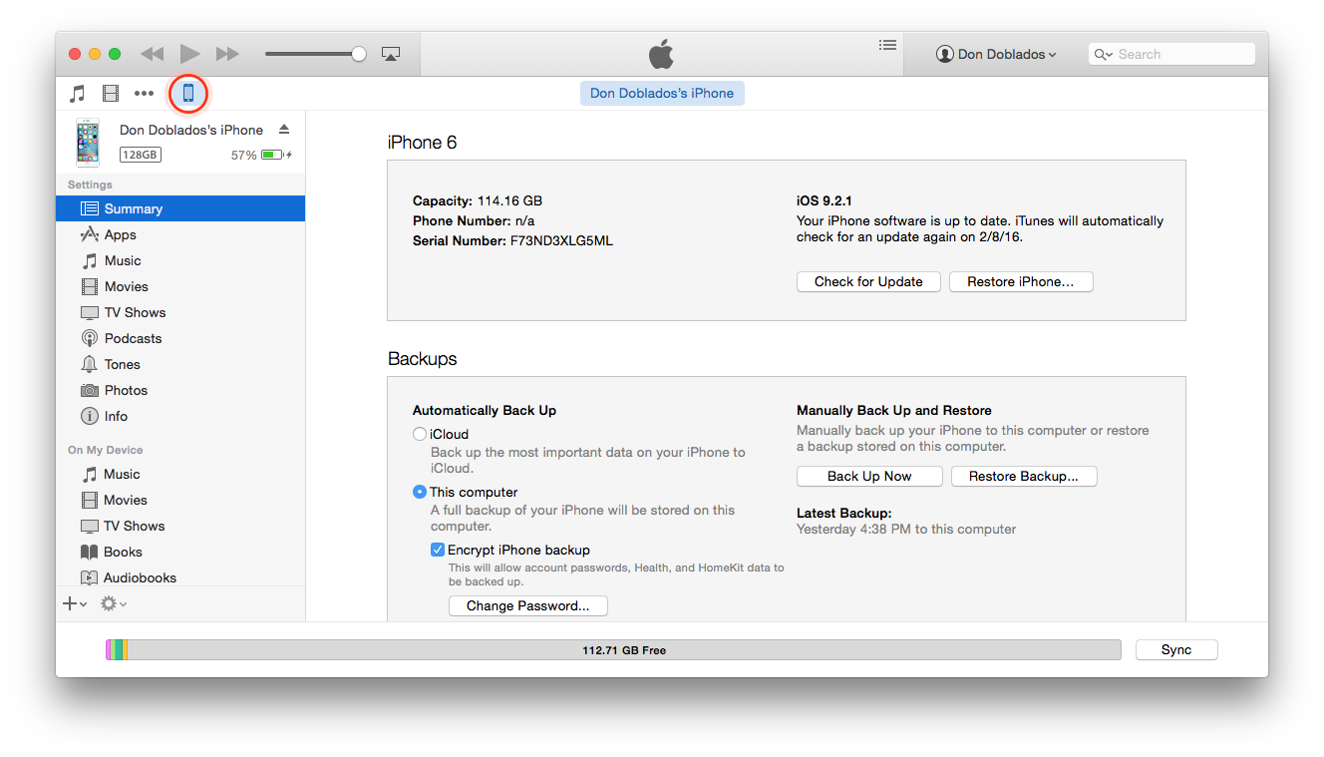Click the Don Doblados's iPhone tab
This screenshot has height=757, width=1324.
[x=662, y=93]
